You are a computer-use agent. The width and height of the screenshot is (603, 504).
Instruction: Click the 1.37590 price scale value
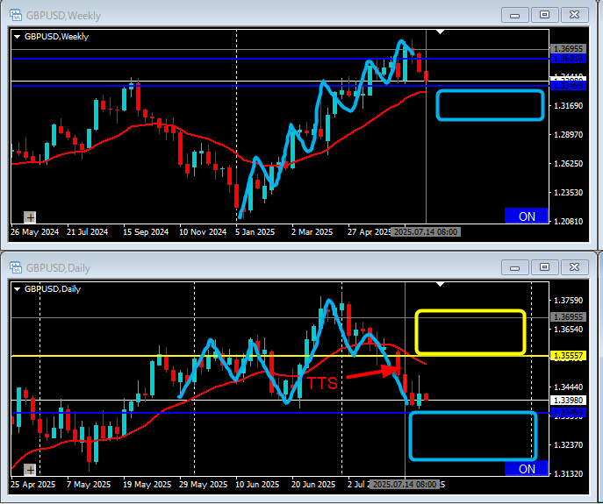pyautogui.click(x=568, y=301)
